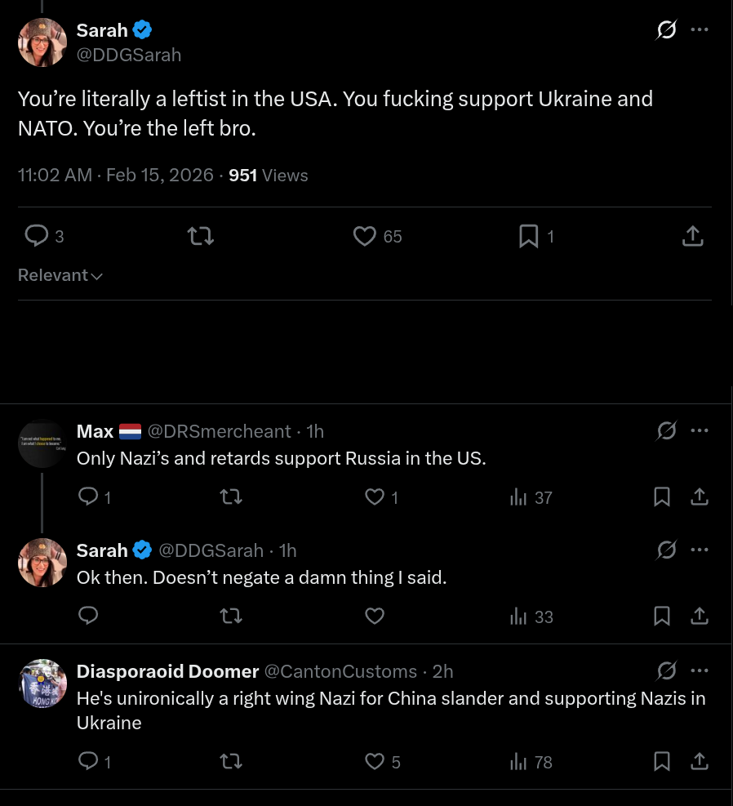Open more options on main post
Viewport: 733px width, 806px height.
[700, 30]
